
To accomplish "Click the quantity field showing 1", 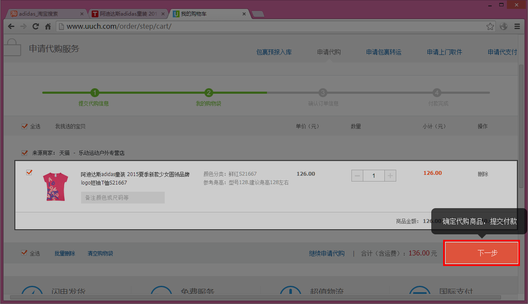I will point(374,176).
